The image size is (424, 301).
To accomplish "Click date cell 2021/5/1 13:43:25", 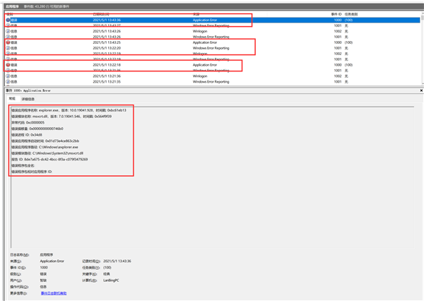I will point(107,42).
